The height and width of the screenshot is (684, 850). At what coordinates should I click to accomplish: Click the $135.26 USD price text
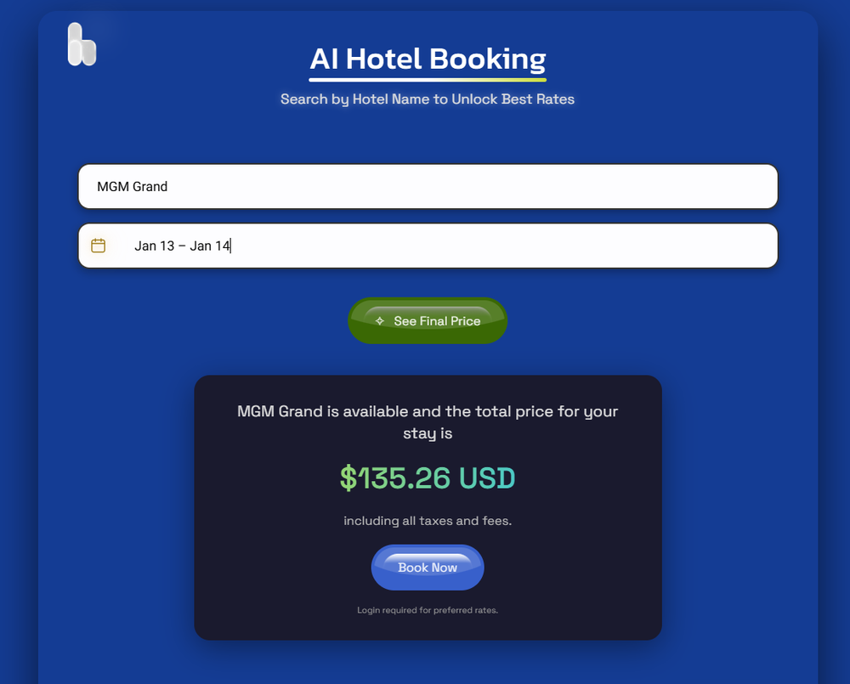427,478
